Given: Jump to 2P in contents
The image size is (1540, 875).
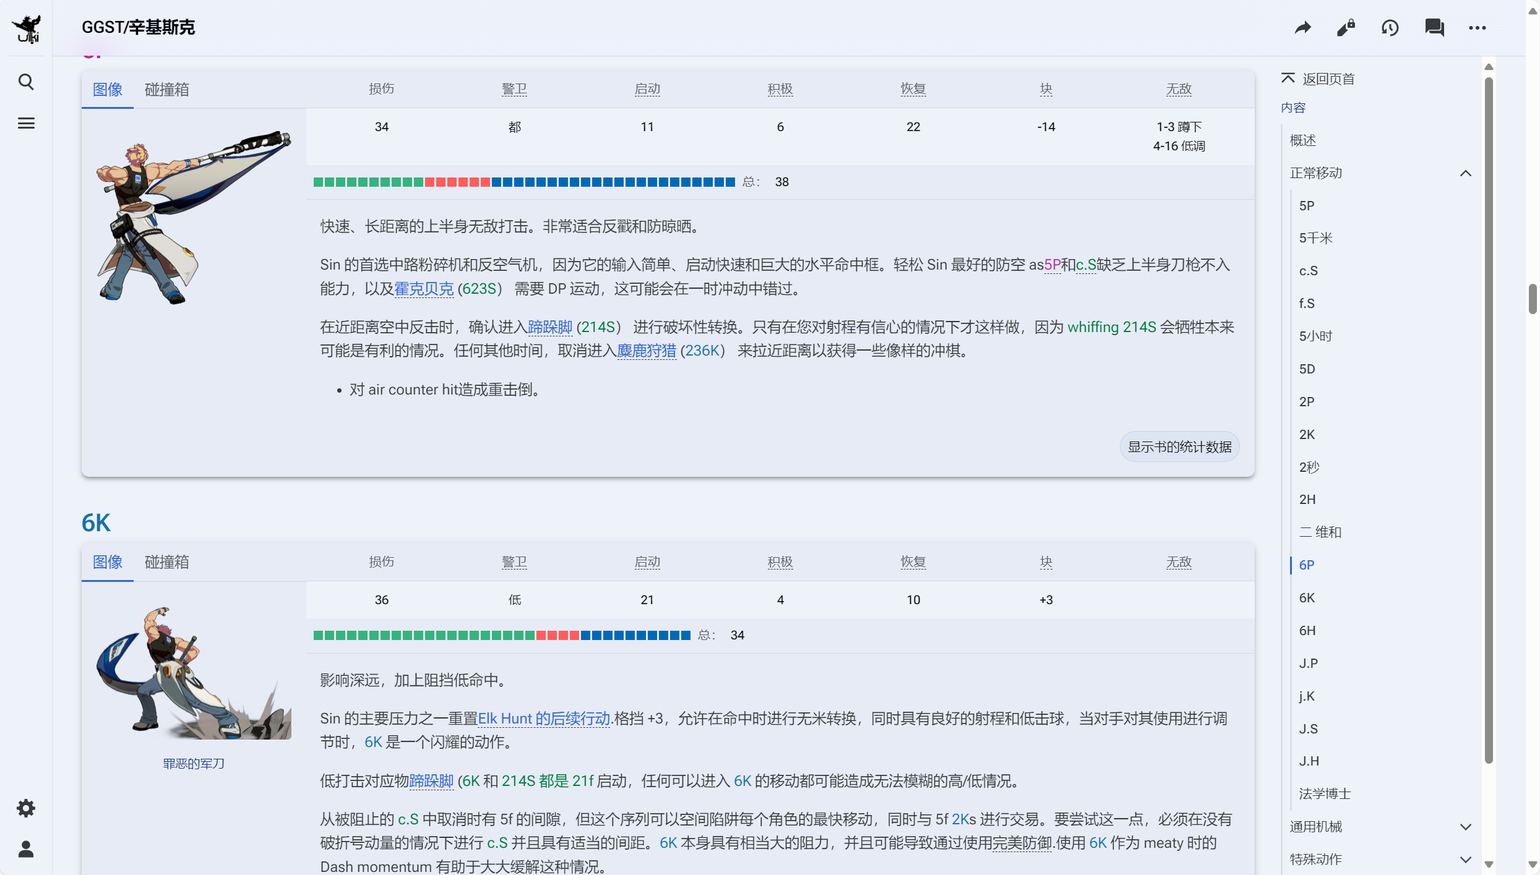Looking at the screenshot, I should click(x=1307, y=402).
